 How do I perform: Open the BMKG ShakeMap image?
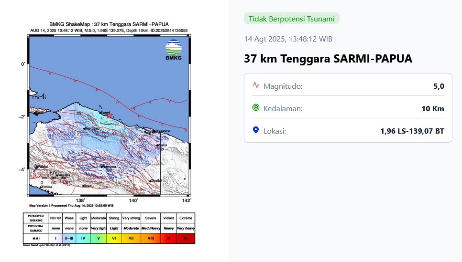[x=109, y=134]
